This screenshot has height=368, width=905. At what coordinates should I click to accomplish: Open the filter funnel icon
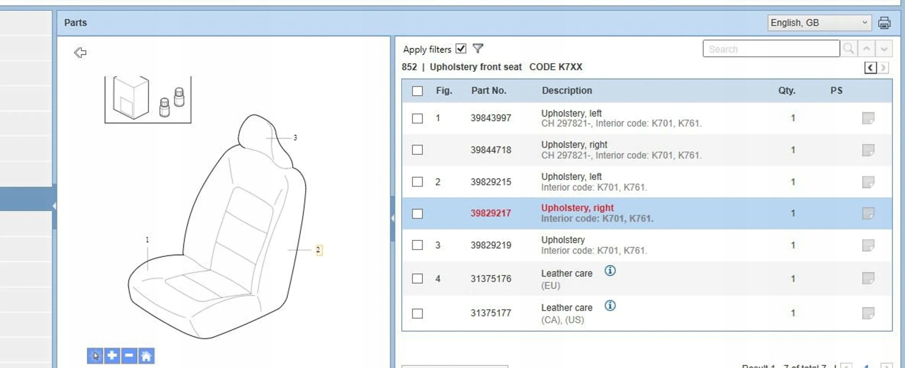[478, 48]
